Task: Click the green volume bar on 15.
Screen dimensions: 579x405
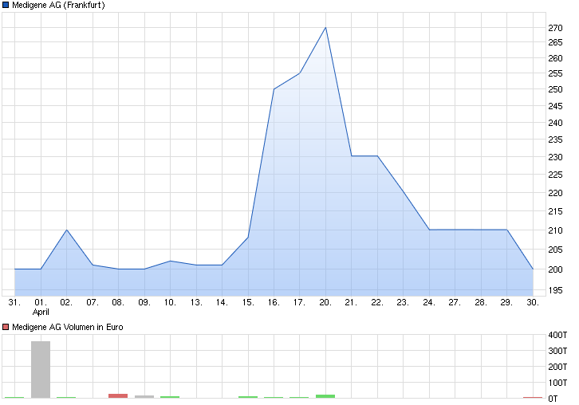Action: 248,397
